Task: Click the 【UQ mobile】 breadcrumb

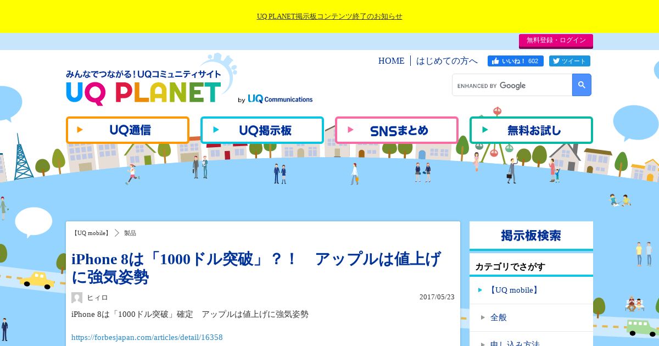Action: click(x=91, y=233)
